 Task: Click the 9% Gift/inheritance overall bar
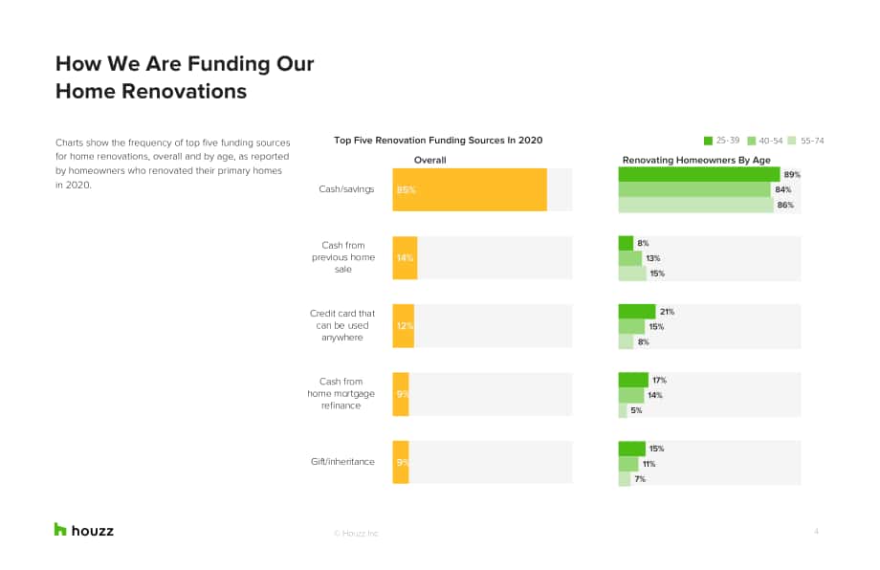tap(401, 462)
